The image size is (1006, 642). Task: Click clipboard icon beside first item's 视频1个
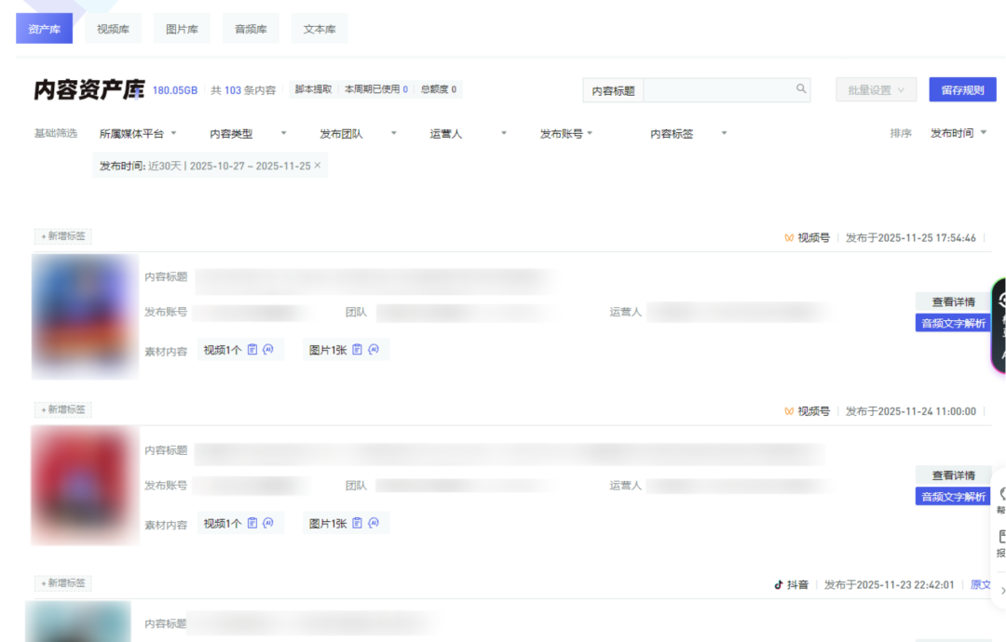(x=252, y=350)
